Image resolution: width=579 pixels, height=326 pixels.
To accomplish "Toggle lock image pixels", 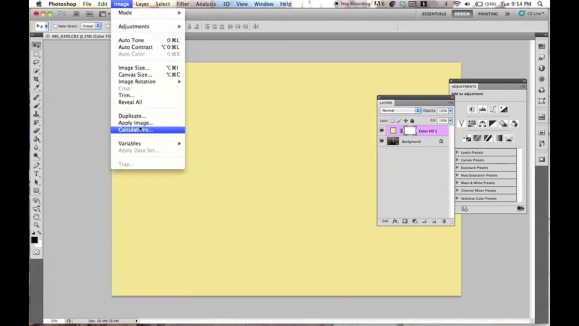I will click(399, 121).
